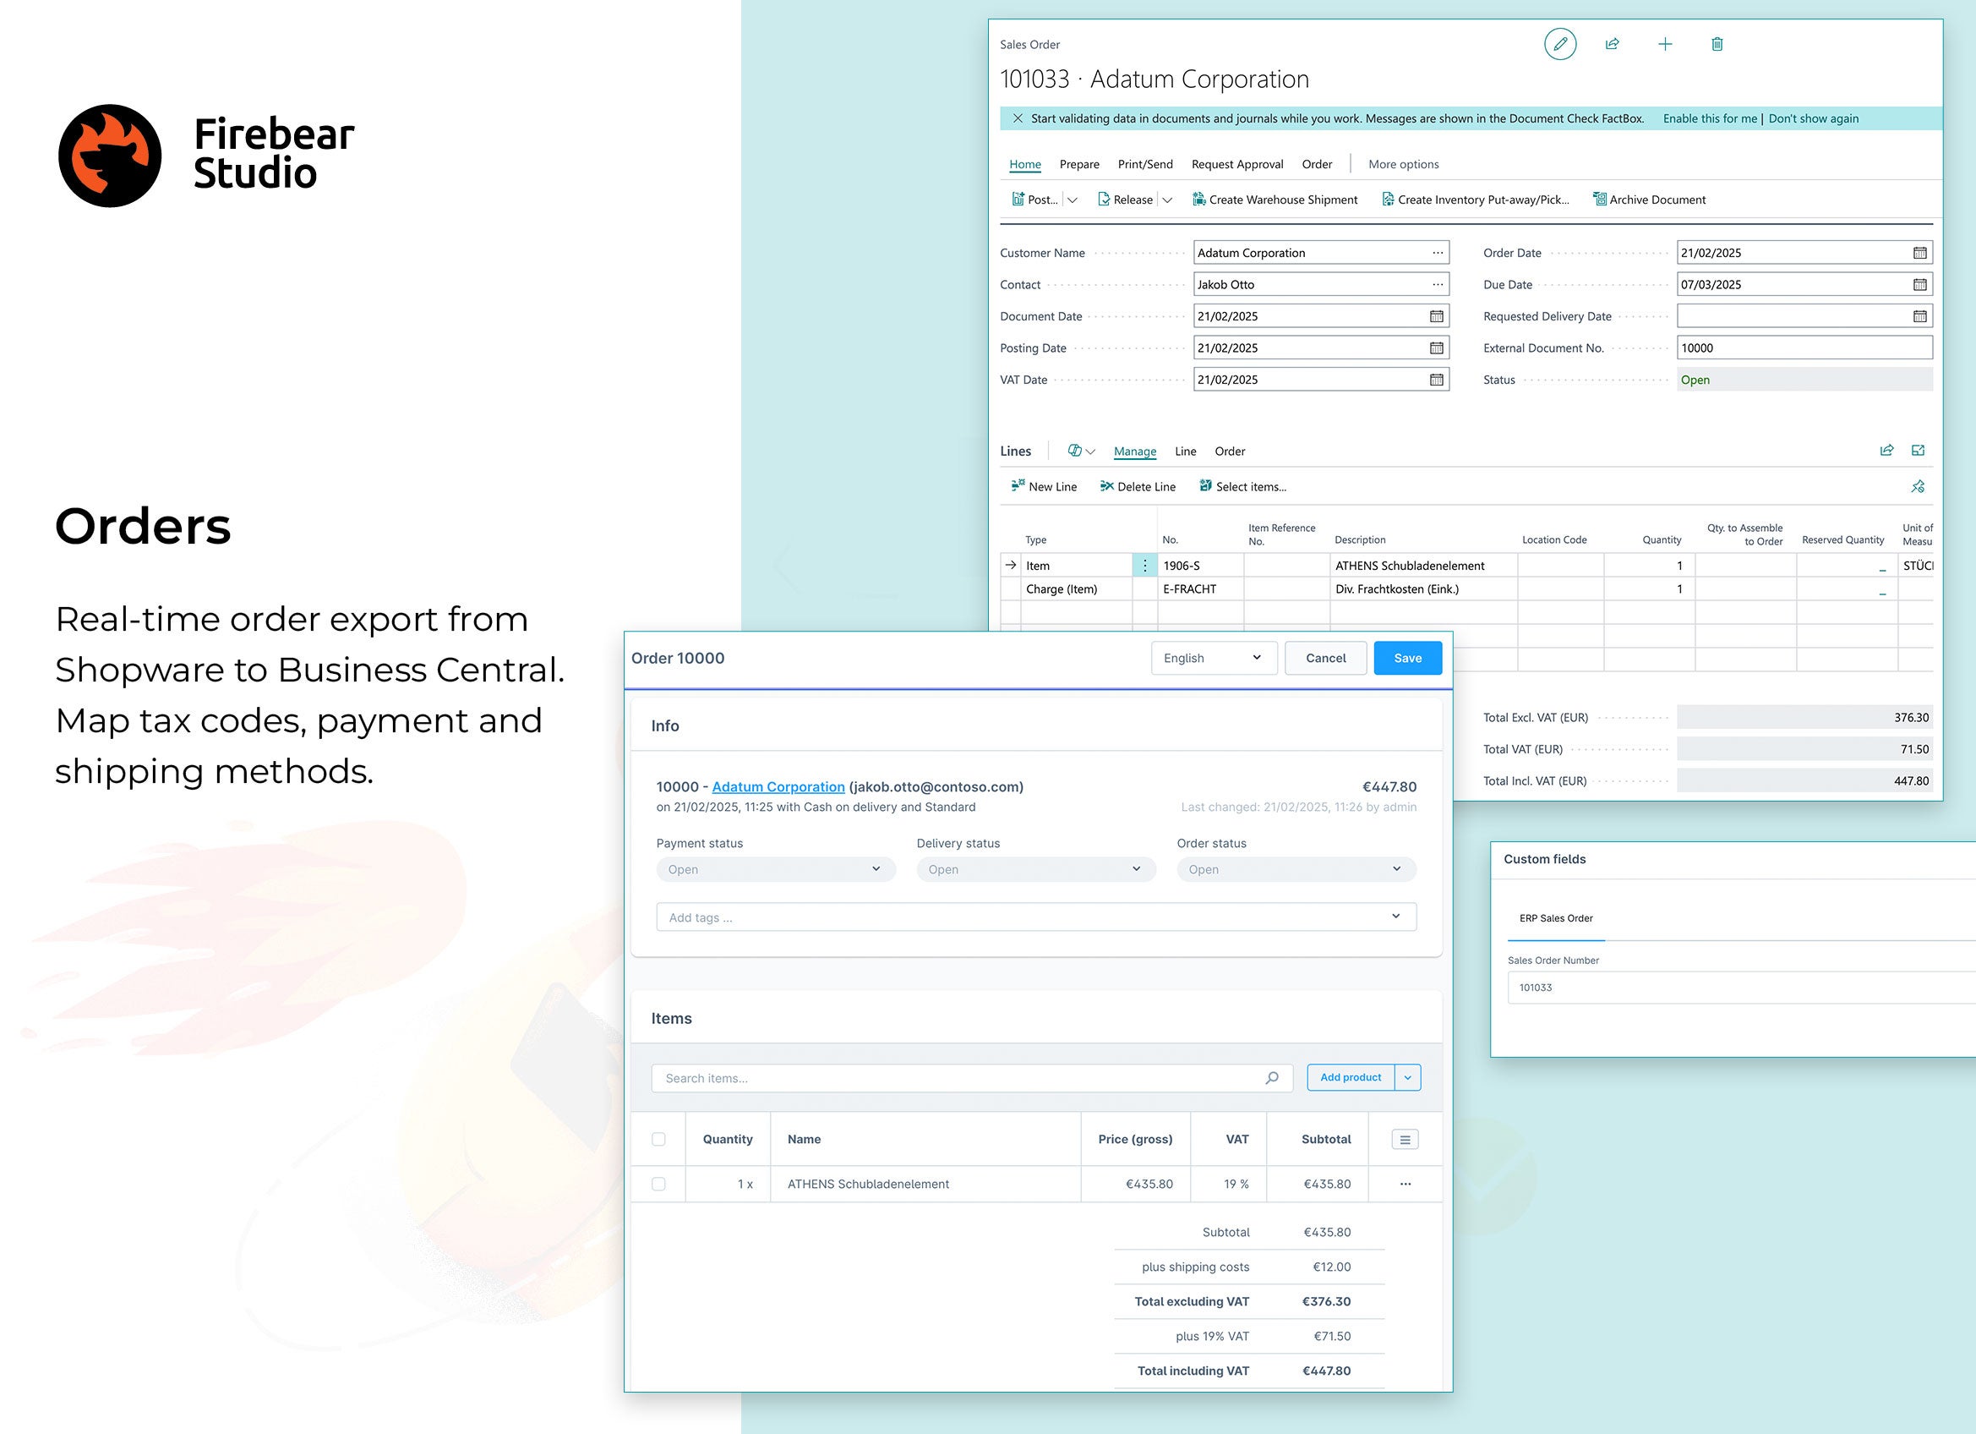This screenshot has width=1976, height=1434.
Task: Open ATHENS Schubladenelement row actions menu
Action: coord(1406,1184)
